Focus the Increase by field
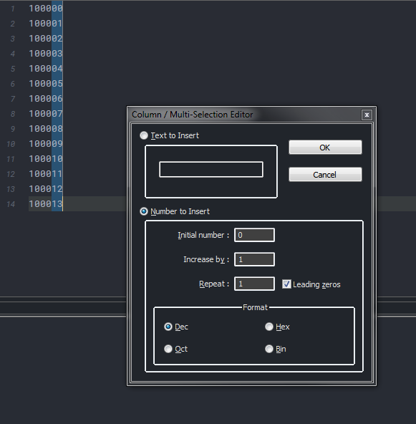Screen dimensions: 416x424 [x=254, y=259]
